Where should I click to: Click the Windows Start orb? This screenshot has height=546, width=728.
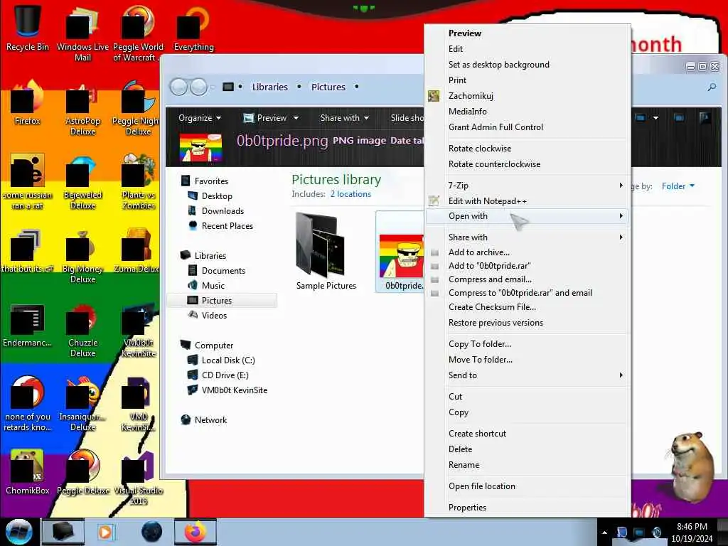tap(19, 532)
